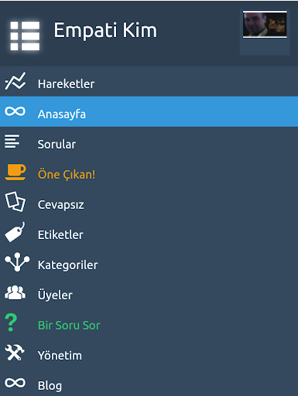Click the Üyeler people group icon
Image resolution: width=298 pixels, height=396 pixels.
tap(15, 292)
